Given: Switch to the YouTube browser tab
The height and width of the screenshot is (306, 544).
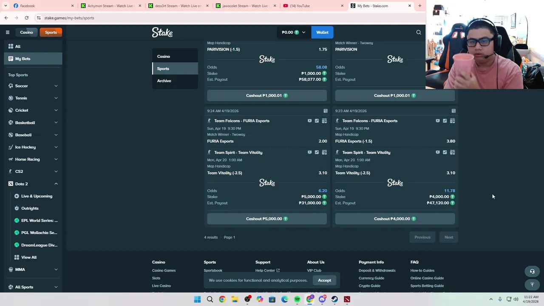Looking at the screenshot, I should pyautogui.click(x=313, y=6).
